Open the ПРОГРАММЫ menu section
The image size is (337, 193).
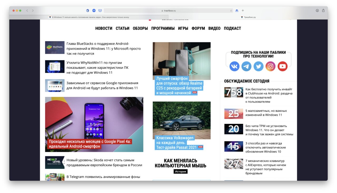pyautogui.click(x=163, y=28)
